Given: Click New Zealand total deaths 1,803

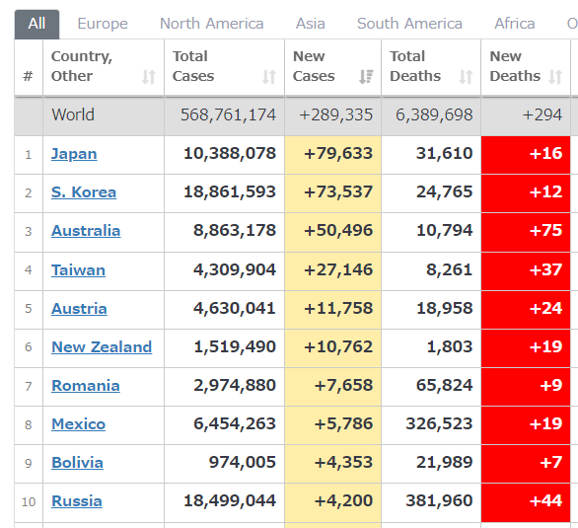Looking at the screenshot, I should click(450, 346).
